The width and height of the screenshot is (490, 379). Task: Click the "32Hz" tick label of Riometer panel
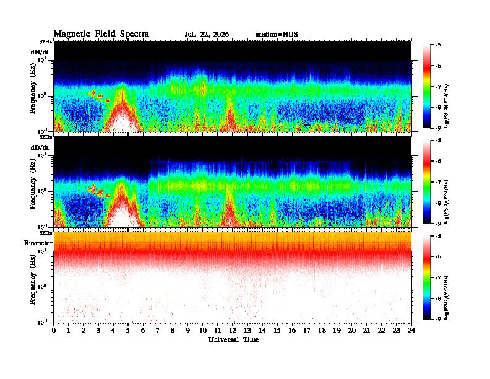point(46,233)
